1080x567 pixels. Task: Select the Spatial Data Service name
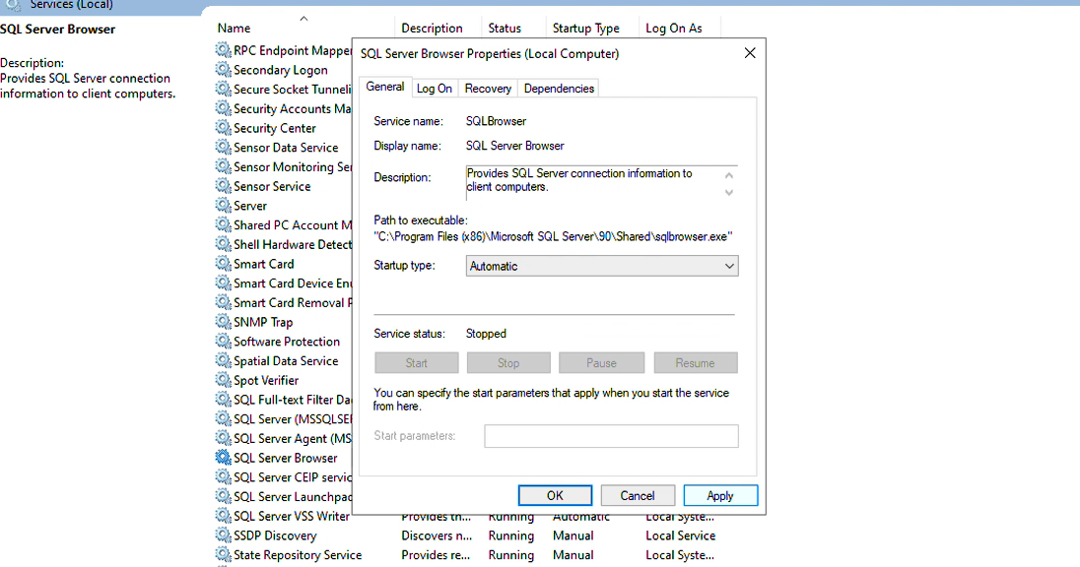pos(286,360)
